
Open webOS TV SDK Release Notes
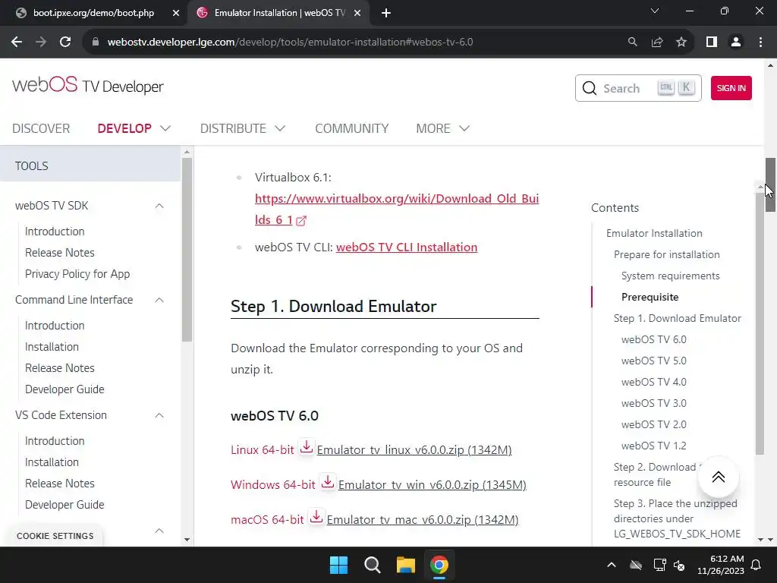(x=59, y=253)
